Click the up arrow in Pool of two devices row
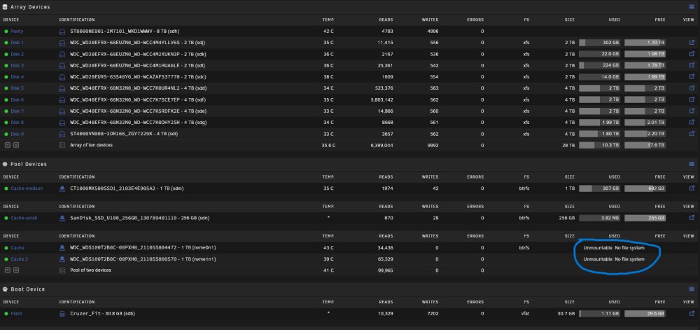 tap(15, 270)
